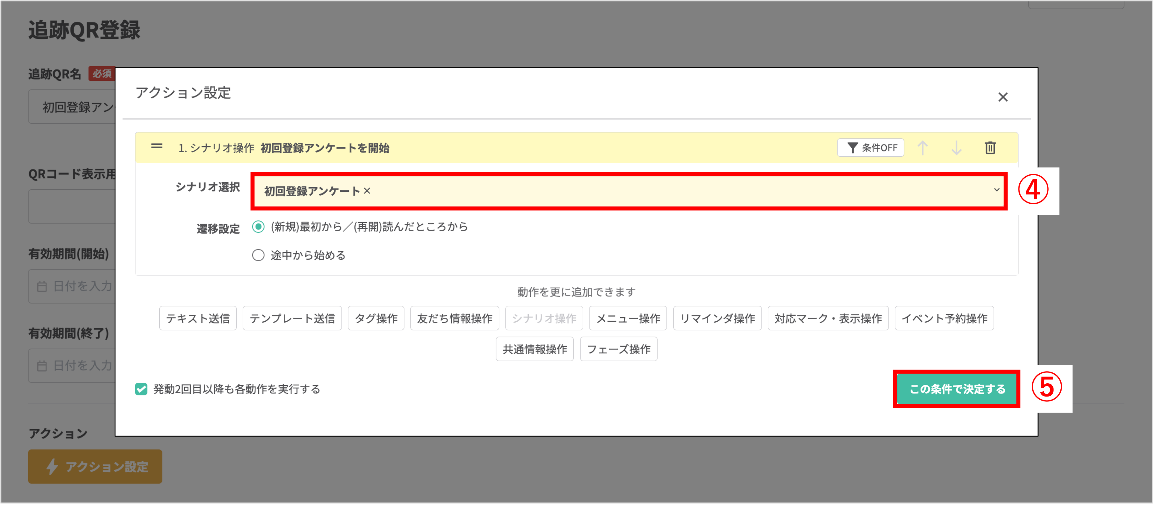Toggle the 条件OFF filter button
The image size is (1154, 505).
click(870, 148)
